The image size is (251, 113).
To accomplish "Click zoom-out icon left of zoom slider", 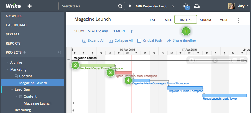I will [x=191, y=61].
